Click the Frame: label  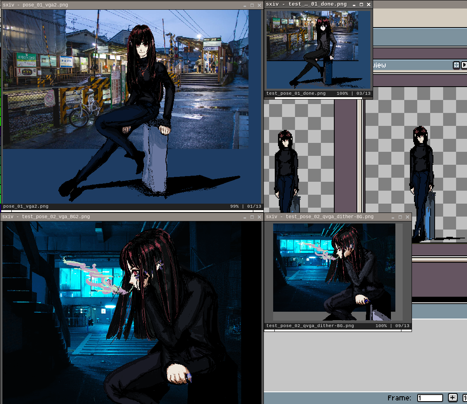click(399, 398)
